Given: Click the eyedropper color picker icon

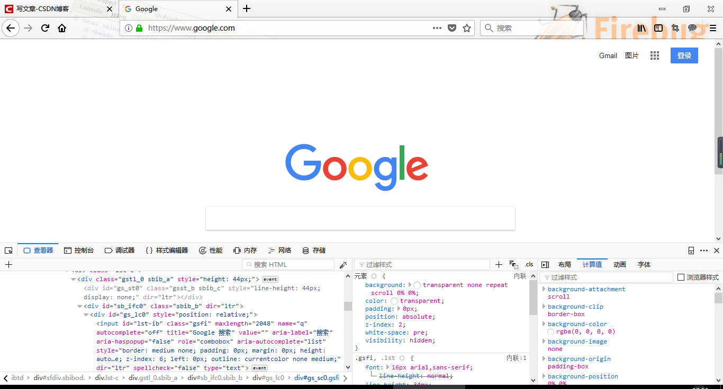Looking at the screenshot, I should (x=344, y=264).
